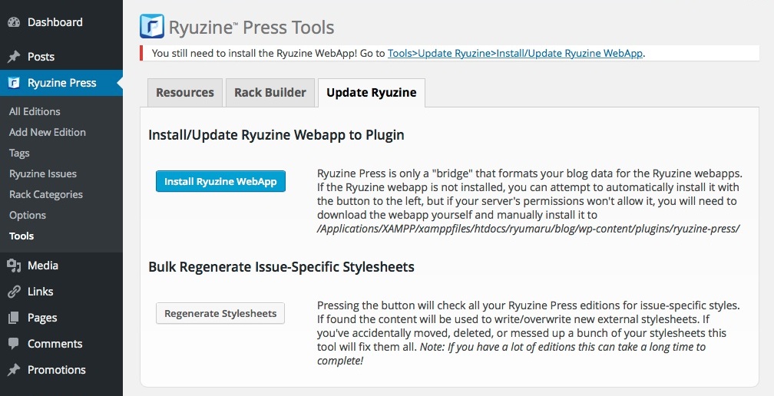Click the Media icon in sidebar
Image resolution: width=774 pixels, height=396 pixels.
click(x=14, y=266)
